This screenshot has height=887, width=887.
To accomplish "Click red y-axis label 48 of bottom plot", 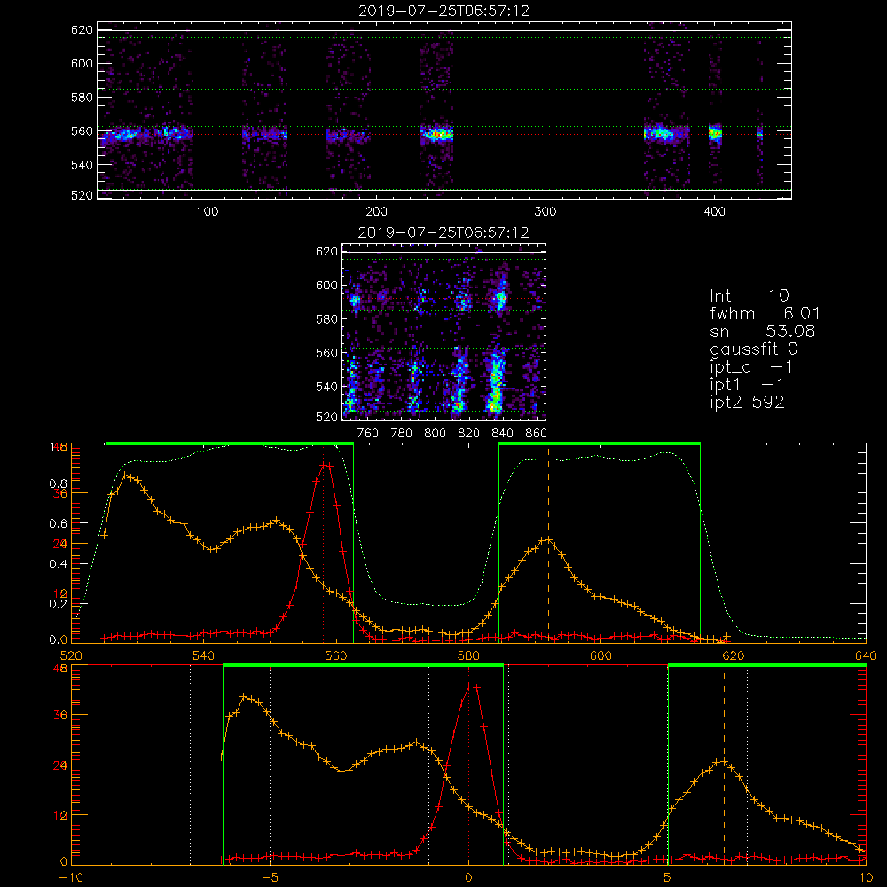I will click(60, 668).
